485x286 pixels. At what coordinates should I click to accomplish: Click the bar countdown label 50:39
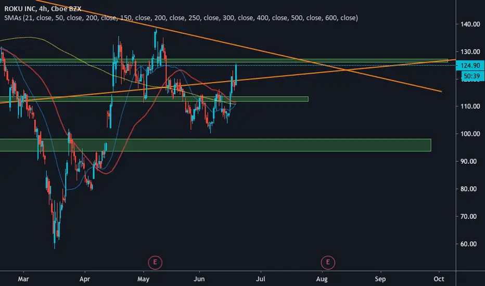click(472, 76)
